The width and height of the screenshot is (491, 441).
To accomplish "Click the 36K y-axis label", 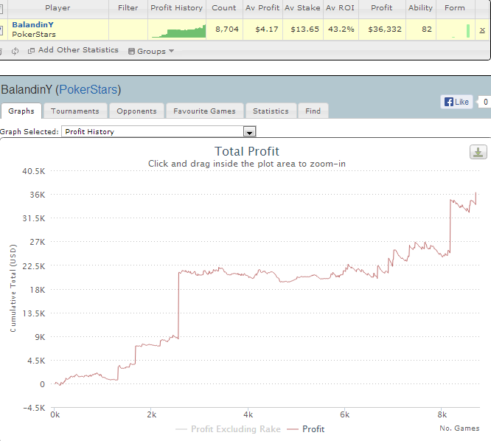I will point(38,195).
